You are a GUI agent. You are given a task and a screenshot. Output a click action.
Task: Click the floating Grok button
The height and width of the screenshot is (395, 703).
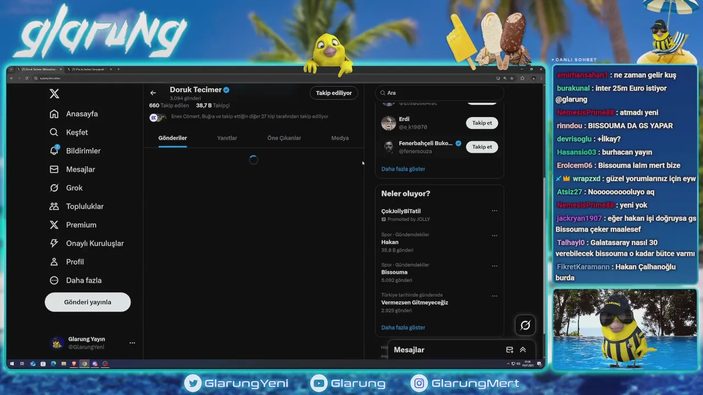[525, 325]
